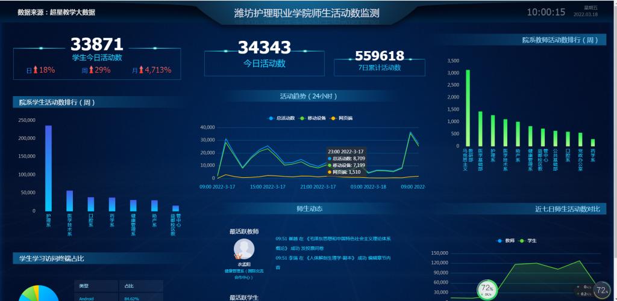Open the 09:51 毛泽东思想 activity feed entry
Viewport: 617px width, 301px height.
click(333, 243)
